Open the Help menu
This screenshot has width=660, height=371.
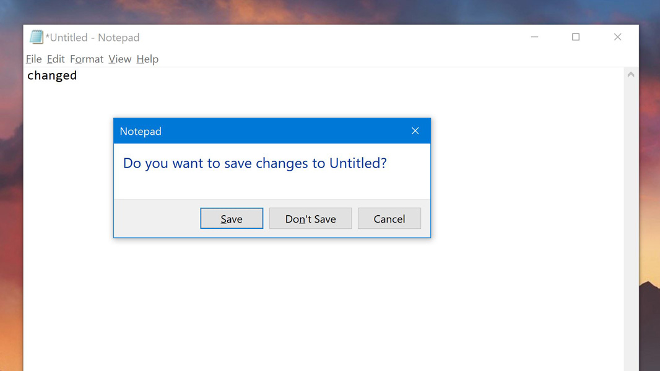pyautogui.click(x=147, y=59)
